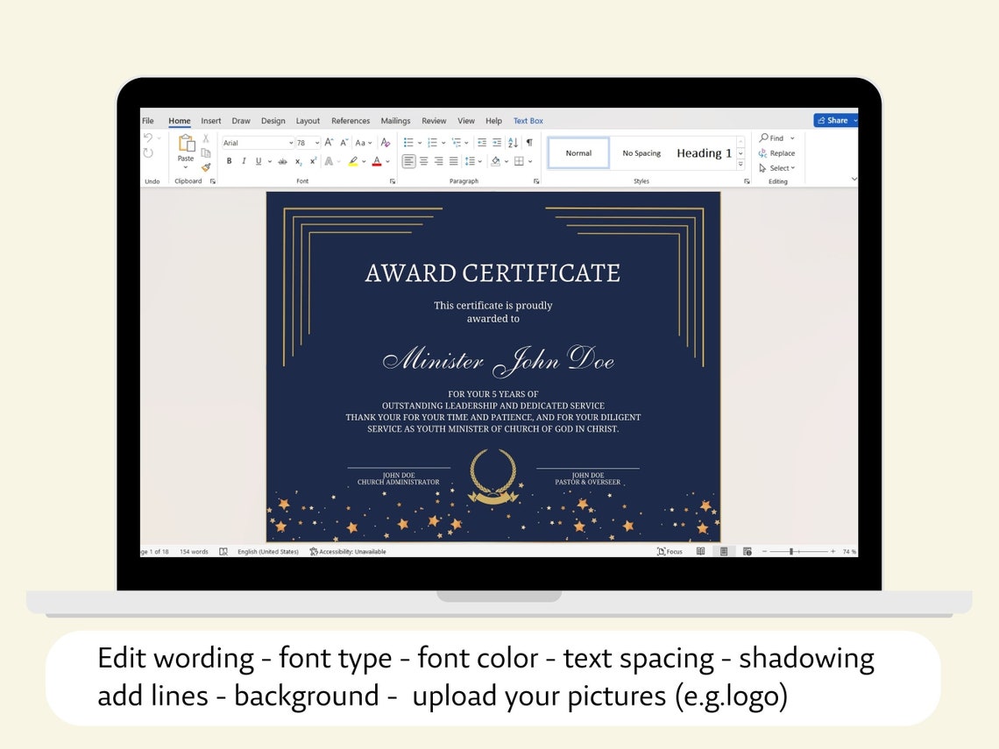Screen dimensions: 999x749
Task: Select the Heading 1 style
Action: (704, 152)
